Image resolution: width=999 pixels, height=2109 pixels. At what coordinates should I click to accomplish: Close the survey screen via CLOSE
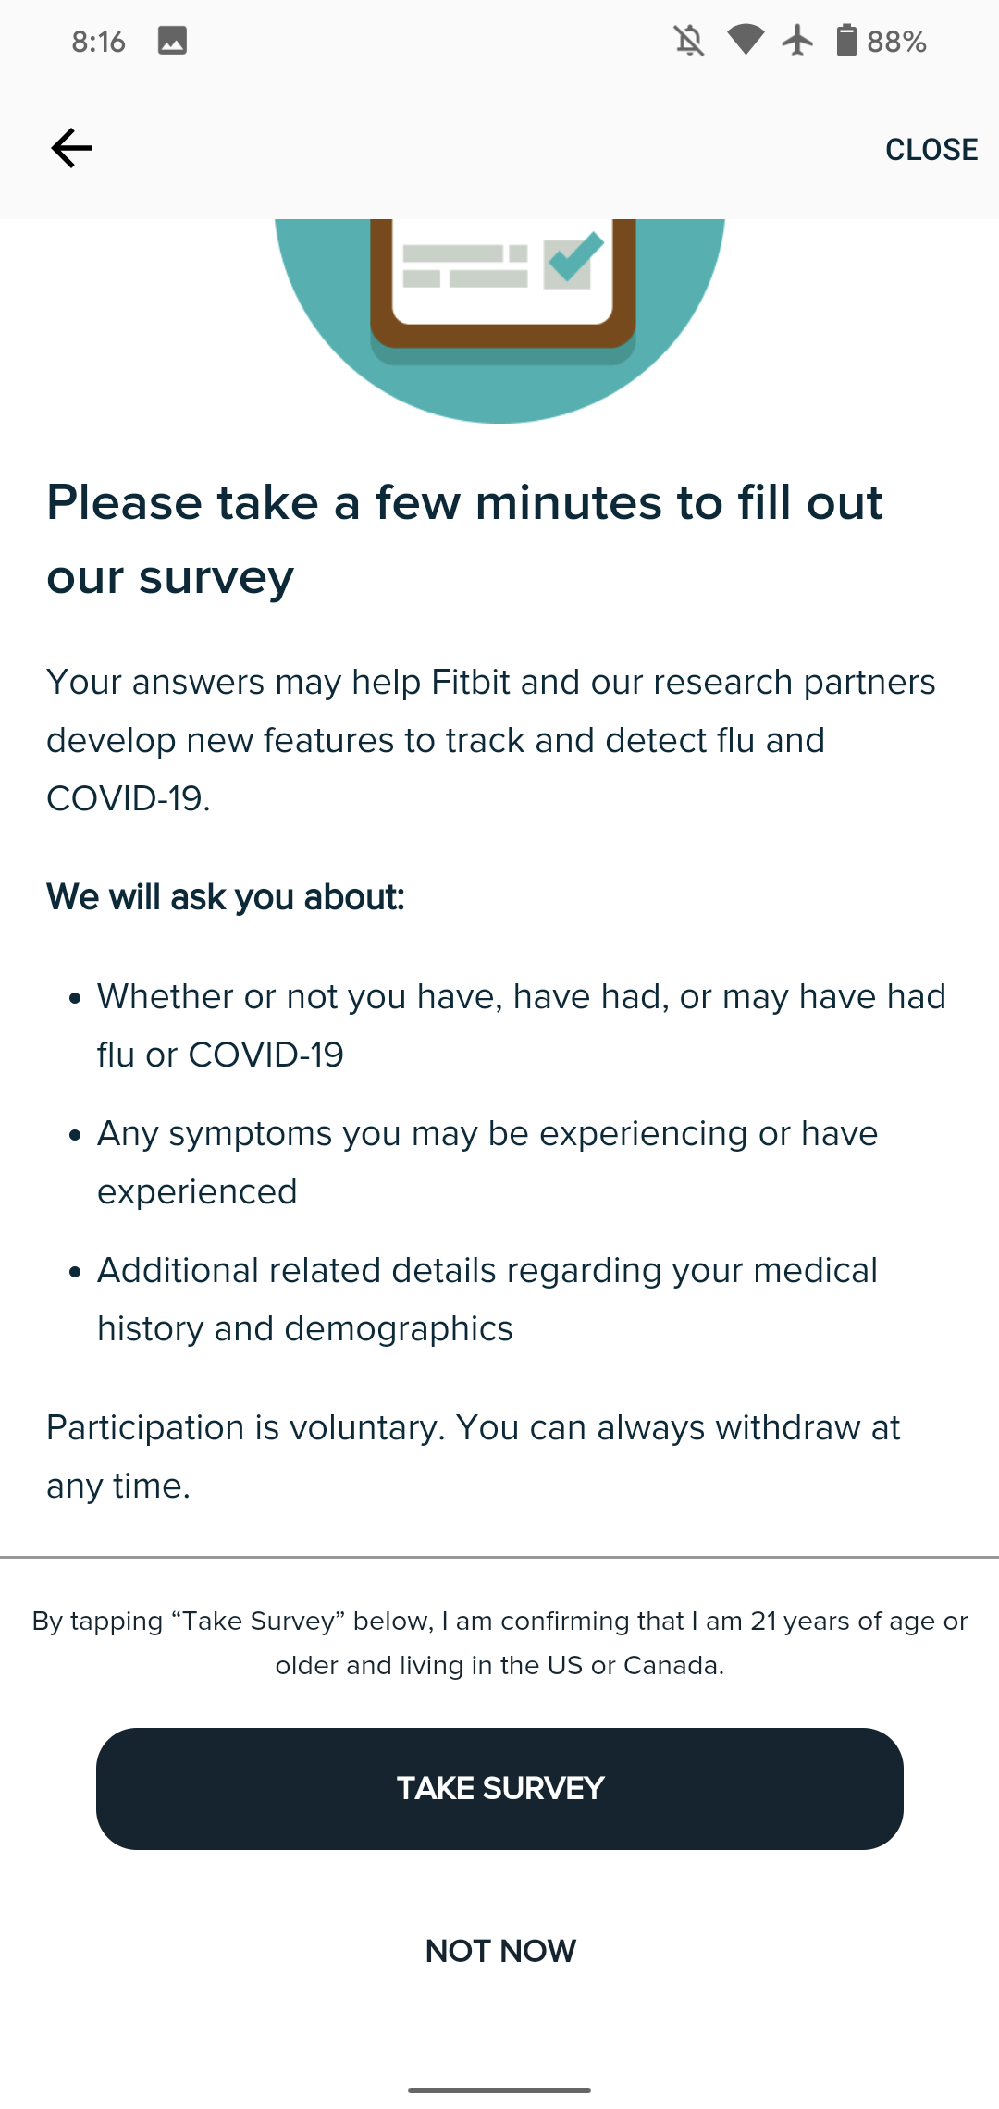[931, 149]
